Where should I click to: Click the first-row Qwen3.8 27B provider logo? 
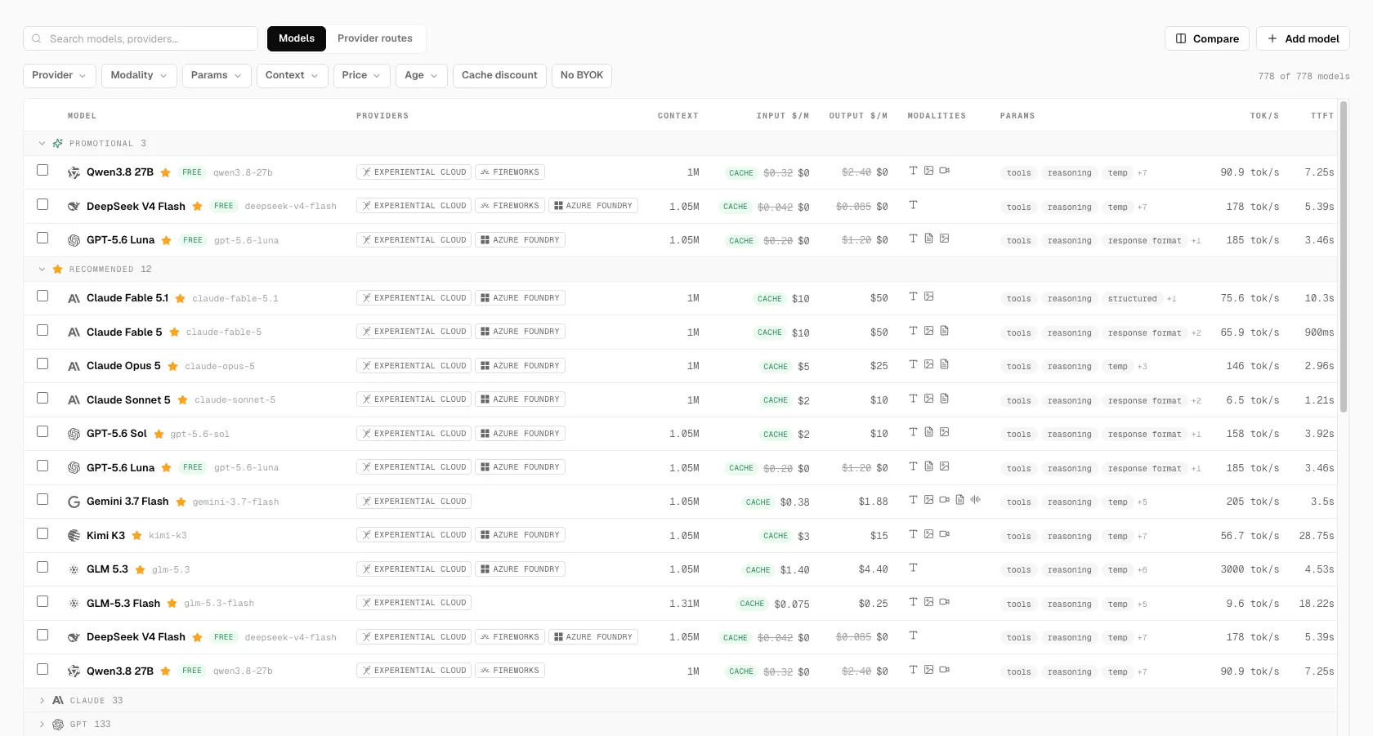point(74,172)
